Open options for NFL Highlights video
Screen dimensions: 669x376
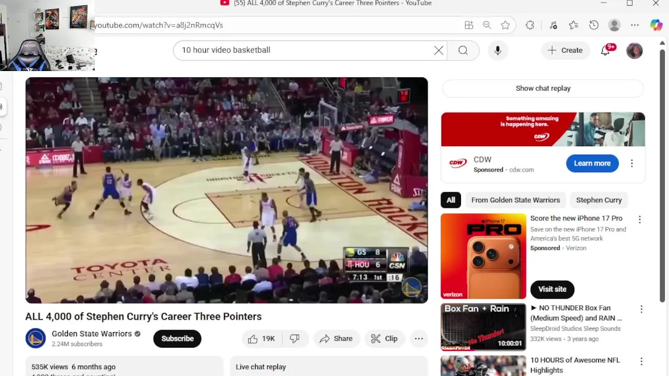(x=641, y=361)
